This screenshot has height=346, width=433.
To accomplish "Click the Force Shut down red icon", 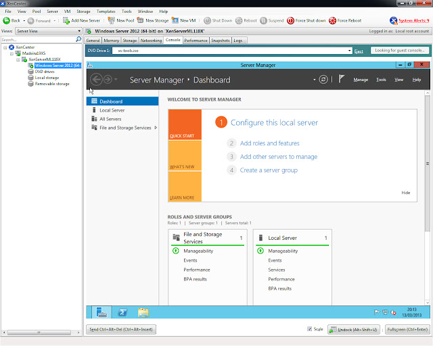I will 290,20.
